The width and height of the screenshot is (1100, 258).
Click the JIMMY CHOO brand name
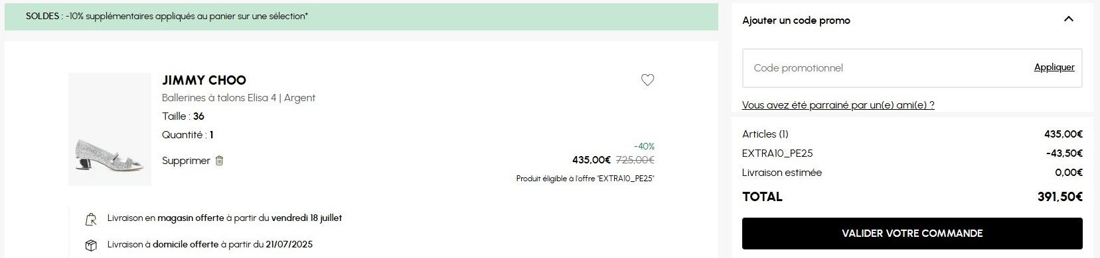click(204, 80)
